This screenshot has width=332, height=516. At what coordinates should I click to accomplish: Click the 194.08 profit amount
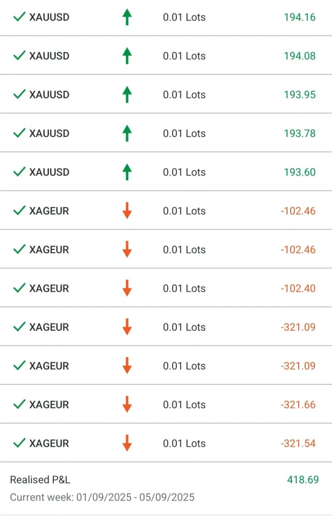299,56
